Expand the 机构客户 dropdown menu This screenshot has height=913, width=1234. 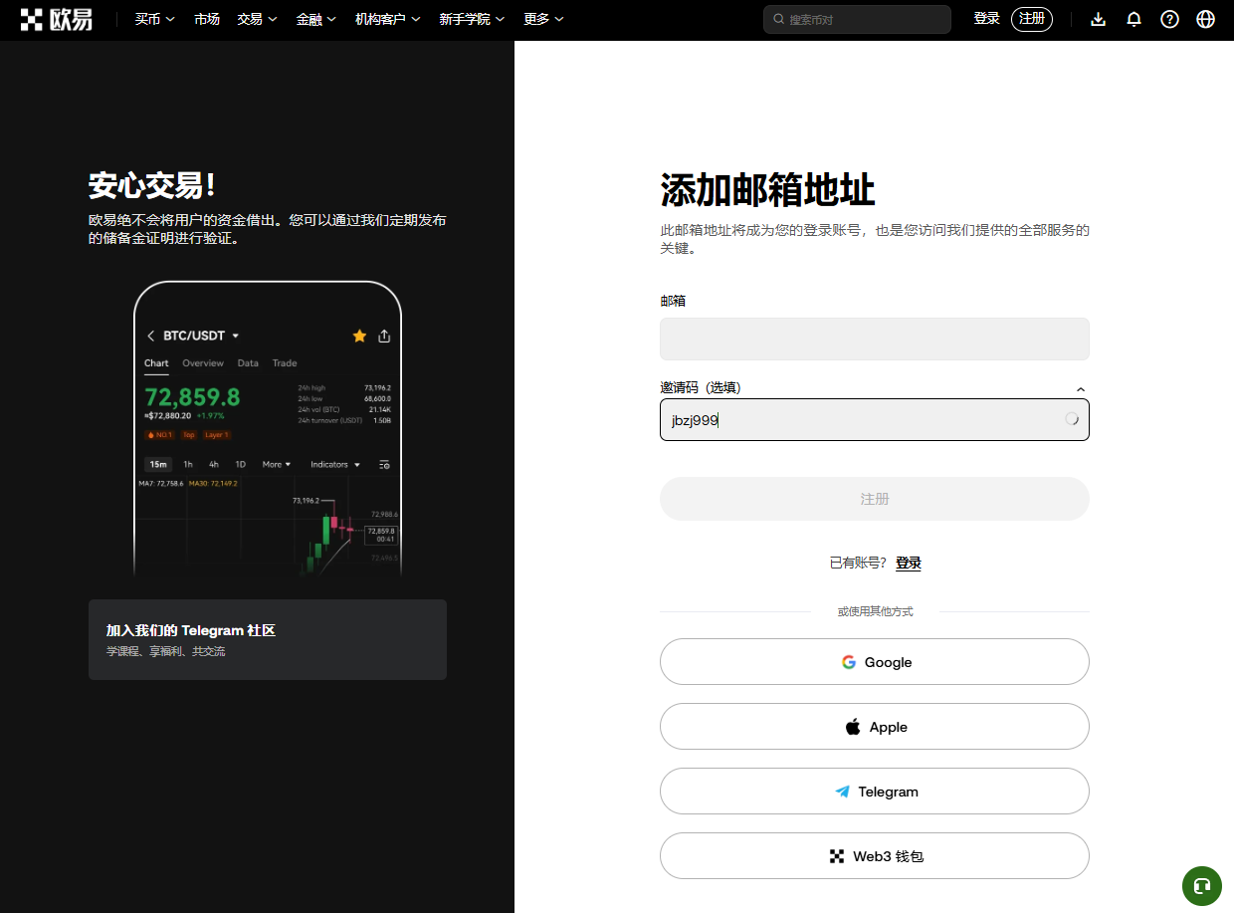388,19
